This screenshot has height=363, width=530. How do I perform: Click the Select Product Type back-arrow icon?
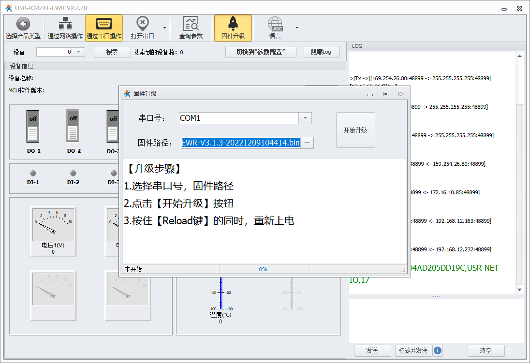pyautogui.click(x=23, y=24)
